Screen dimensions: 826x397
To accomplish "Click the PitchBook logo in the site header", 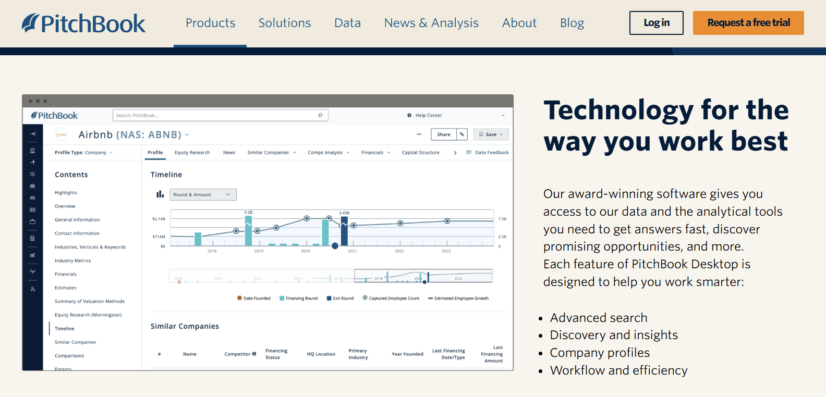I will click(x=83, y=23).
